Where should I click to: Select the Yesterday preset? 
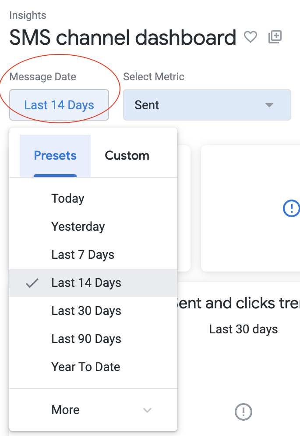coord(93,227)
